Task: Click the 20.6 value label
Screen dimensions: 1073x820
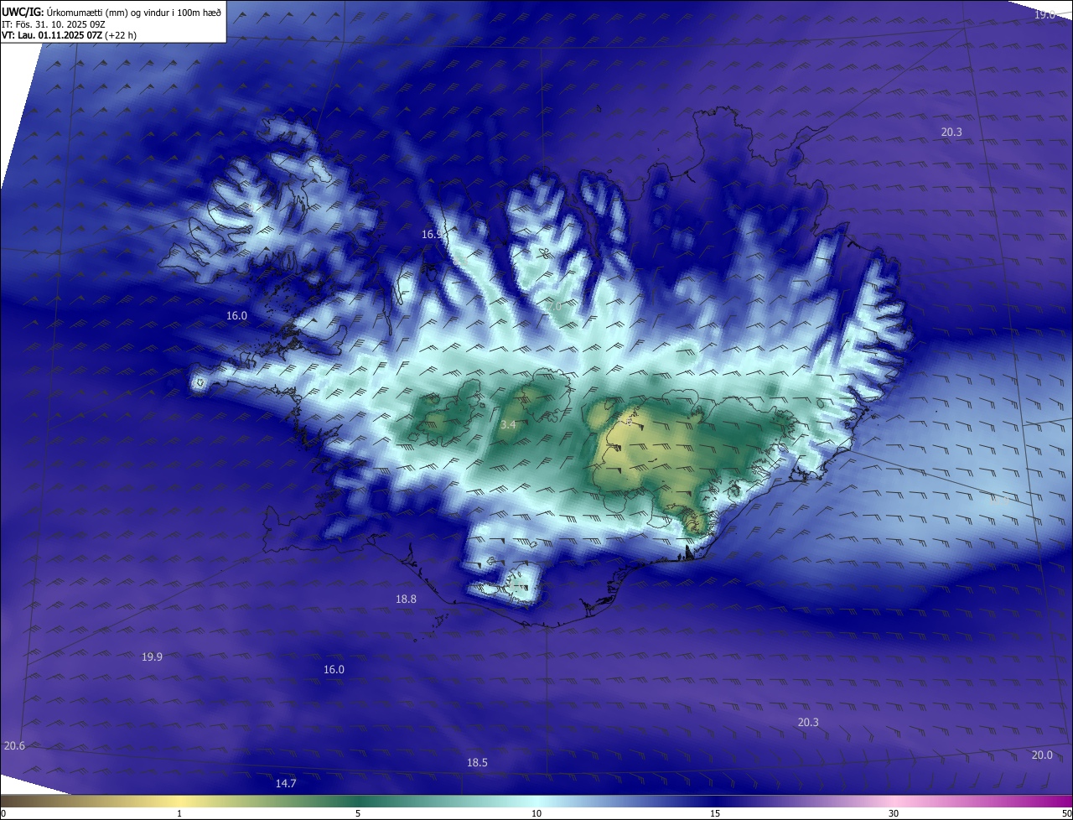Action: 14,745
